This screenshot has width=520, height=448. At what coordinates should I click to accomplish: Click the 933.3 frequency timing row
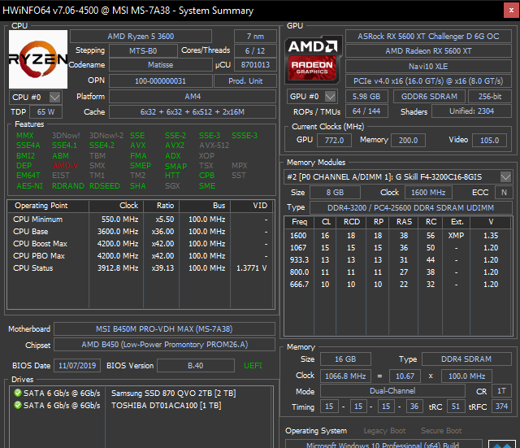tap(398, 260)
